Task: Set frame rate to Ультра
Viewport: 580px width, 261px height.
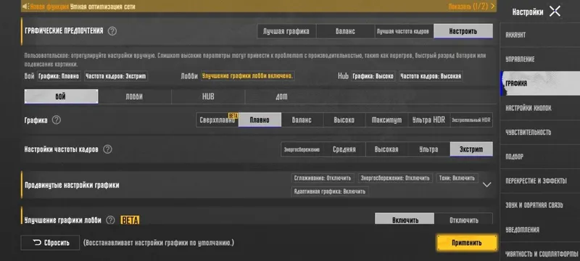Action: click(x=429, y=149)
